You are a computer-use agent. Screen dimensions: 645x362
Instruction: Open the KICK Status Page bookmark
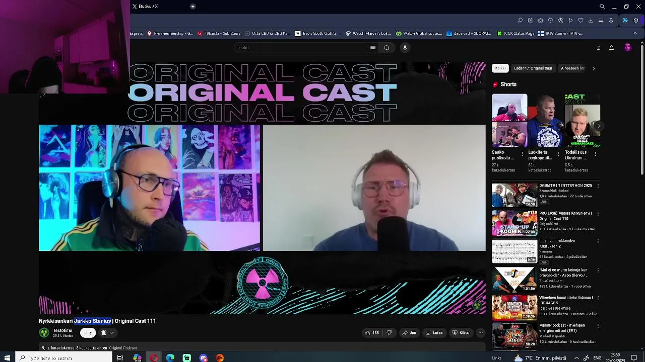click(515, 34)
